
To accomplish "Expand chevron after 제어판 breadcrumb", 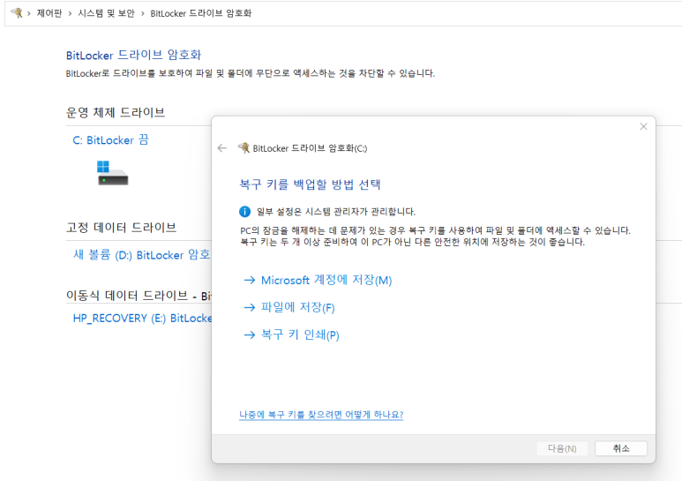I will click(x=70, y=13).
